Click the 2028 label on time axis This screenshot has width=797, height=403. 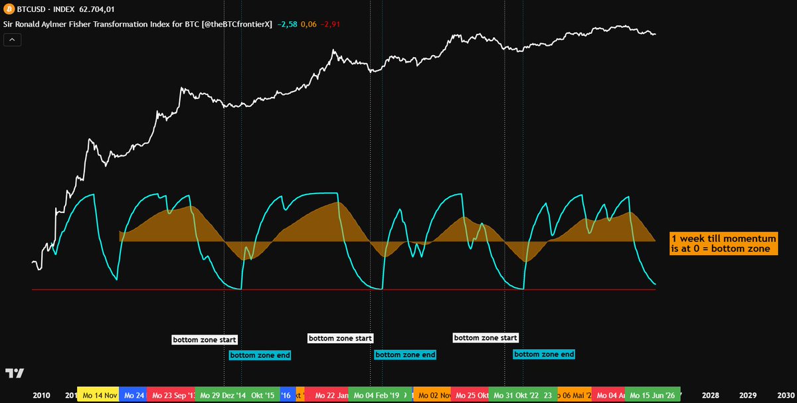[x=710, y=395]
